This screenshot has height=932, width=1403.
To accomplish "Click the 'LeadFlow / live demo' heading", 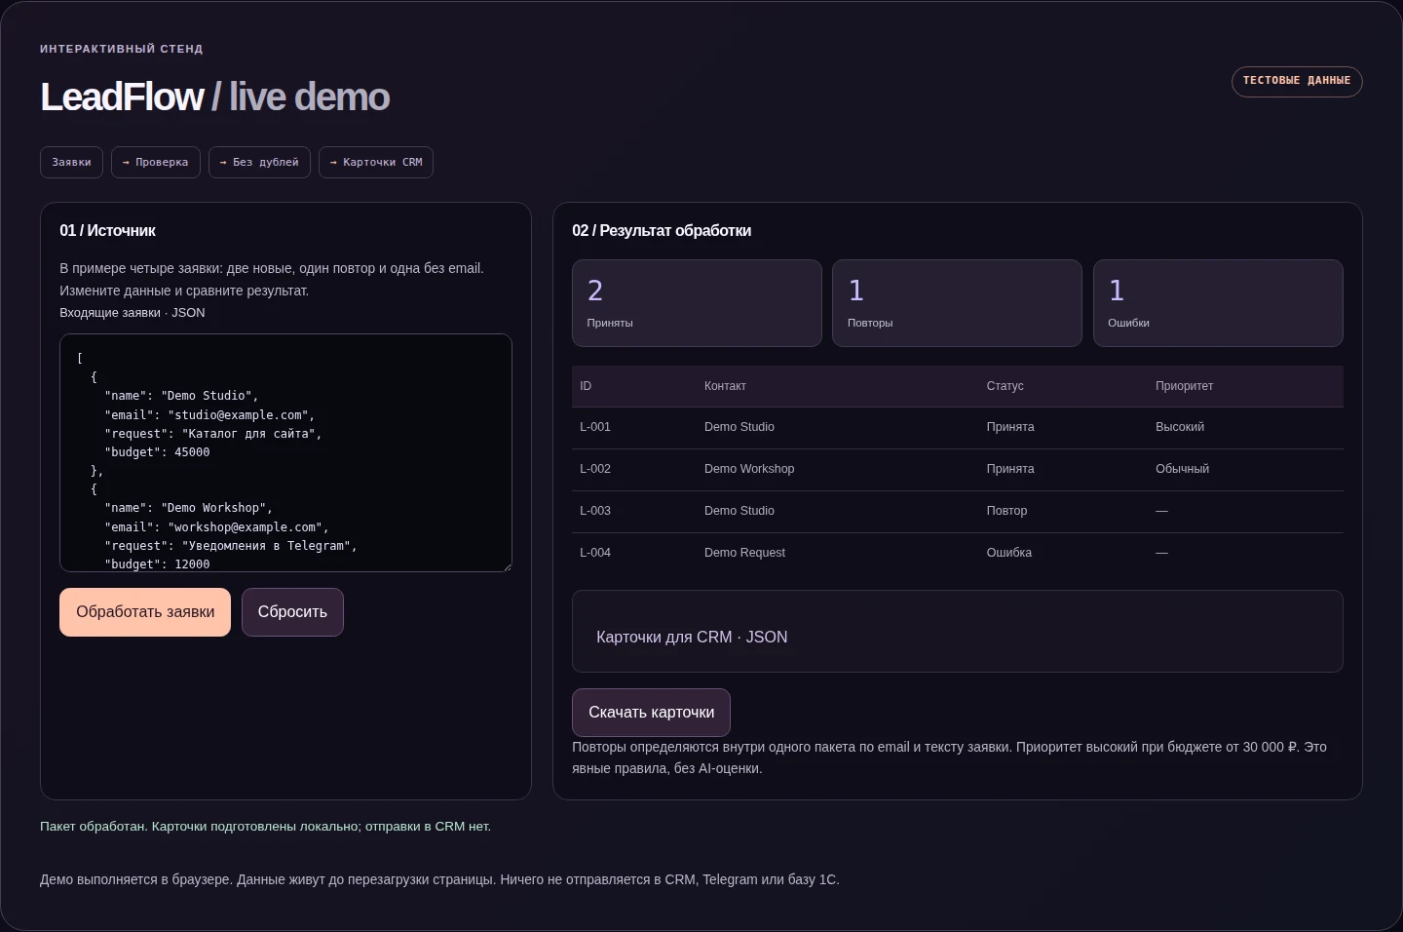I will point(214,97).
